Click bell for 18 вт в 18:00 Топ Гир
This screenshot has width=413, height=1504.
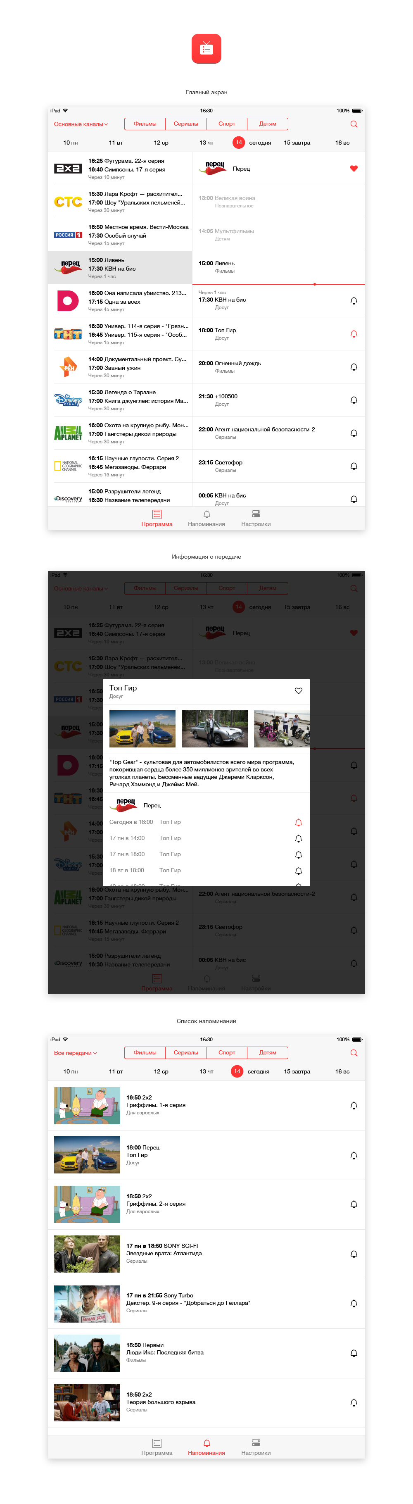pos(298,871)
